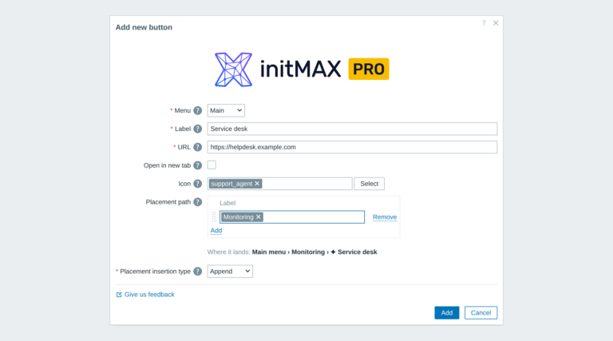Click the drag handle of Monitoring row

(x=214, y=217)
